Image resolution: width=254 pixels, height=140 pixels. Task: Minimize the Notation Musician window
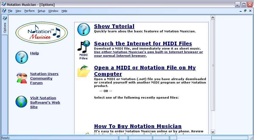click(x=238, y=5)
